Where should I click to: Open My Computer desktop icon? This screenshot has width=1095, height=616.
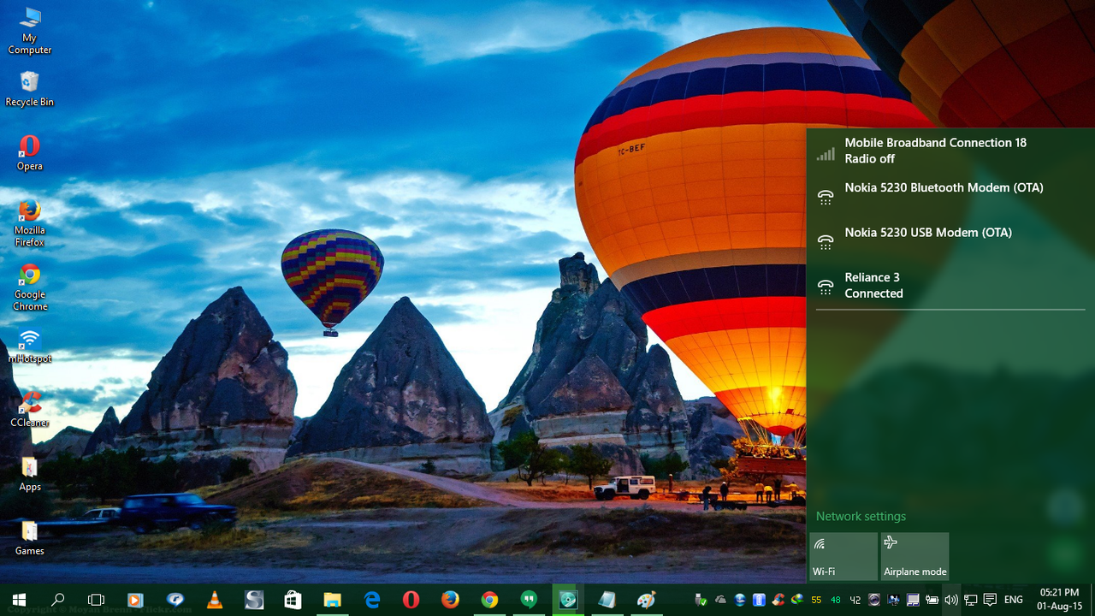(x=30, y=31)
